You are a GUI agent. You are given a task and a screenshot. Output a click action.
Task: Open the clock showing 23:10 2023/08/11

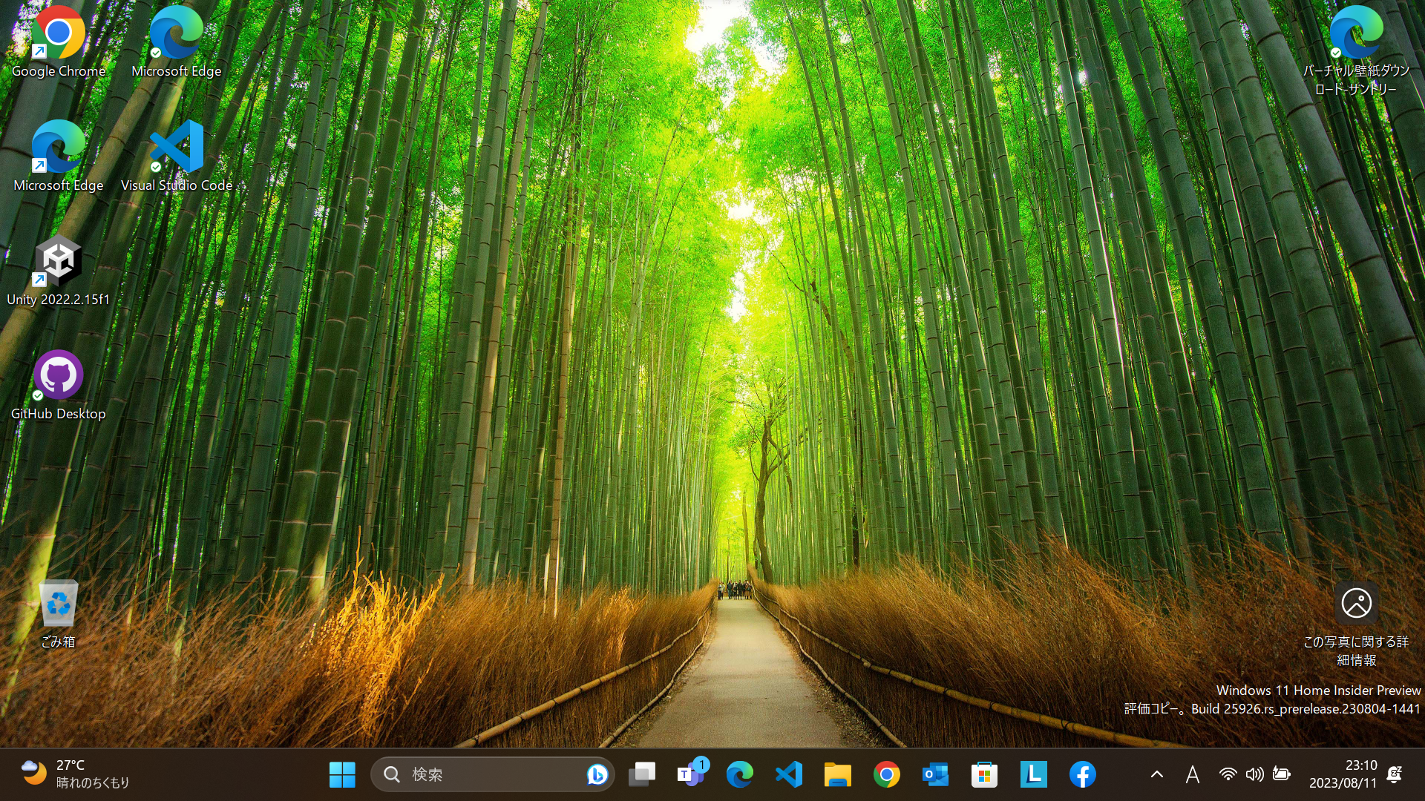coord(1343,774)
